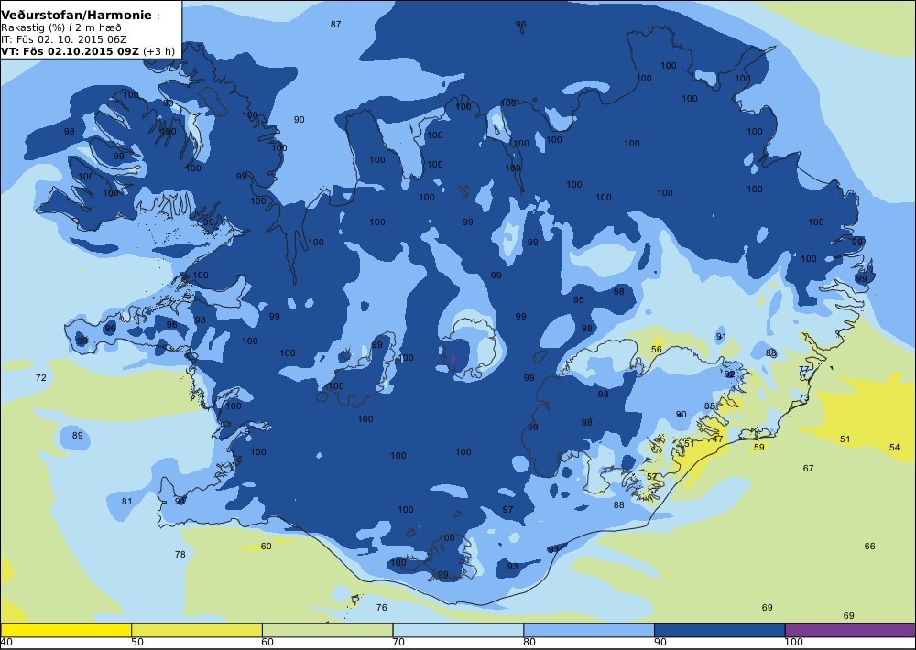Click the '77' humidity value
916x650 pixels.
pyautogui.click(x=804, y=369)
